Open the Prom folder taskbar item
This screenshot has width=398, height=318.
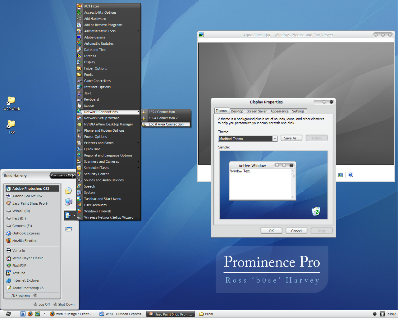[x=206, y=314]
